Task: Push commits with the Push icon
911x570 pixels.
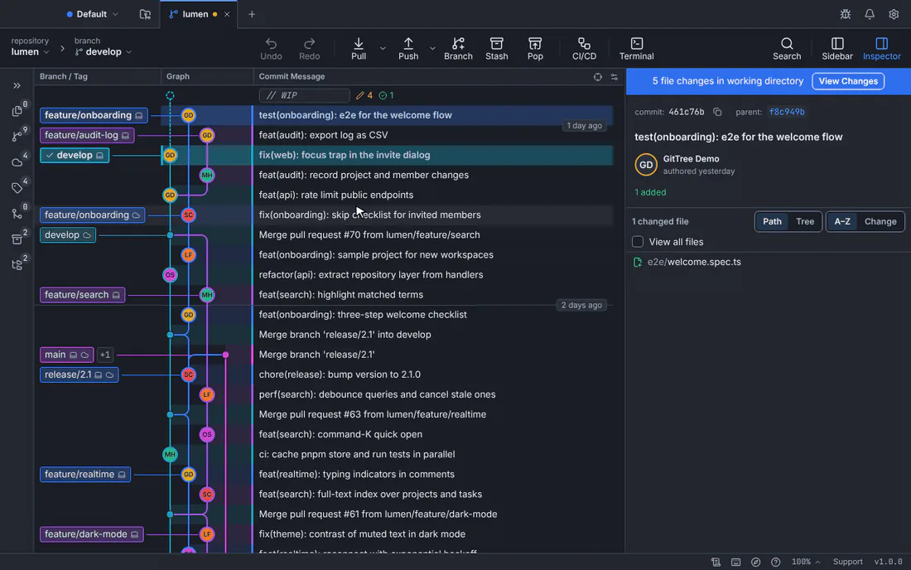Action: [x=408, y=44]
